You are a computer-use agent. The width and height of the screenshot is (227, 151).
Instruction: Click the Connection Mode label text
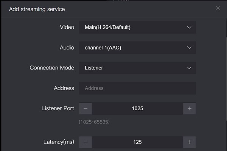point(52,68)
